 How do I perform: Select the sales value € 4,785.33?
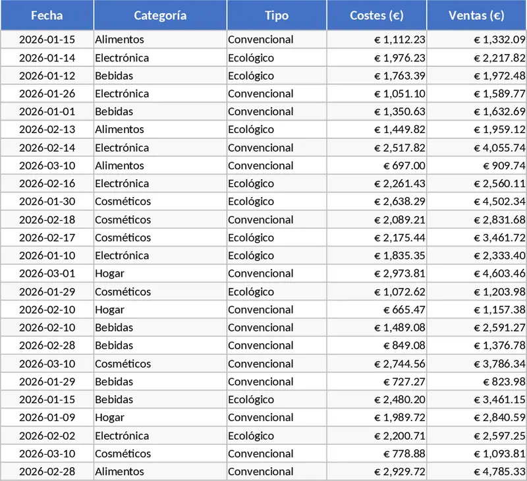(x=499, y=472)
